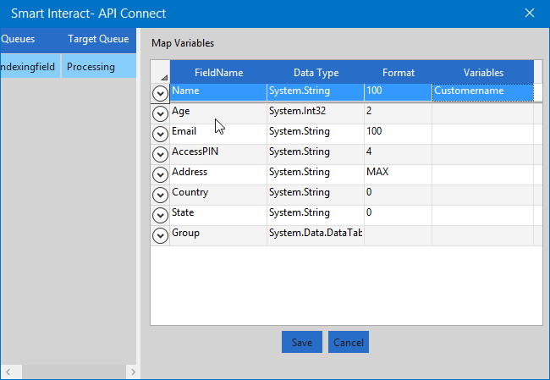Image resolution: width=550 pixels, height=380 pixels.
Task: Click right arrow of horizontal scrollbar
Action: coord(131,372)
